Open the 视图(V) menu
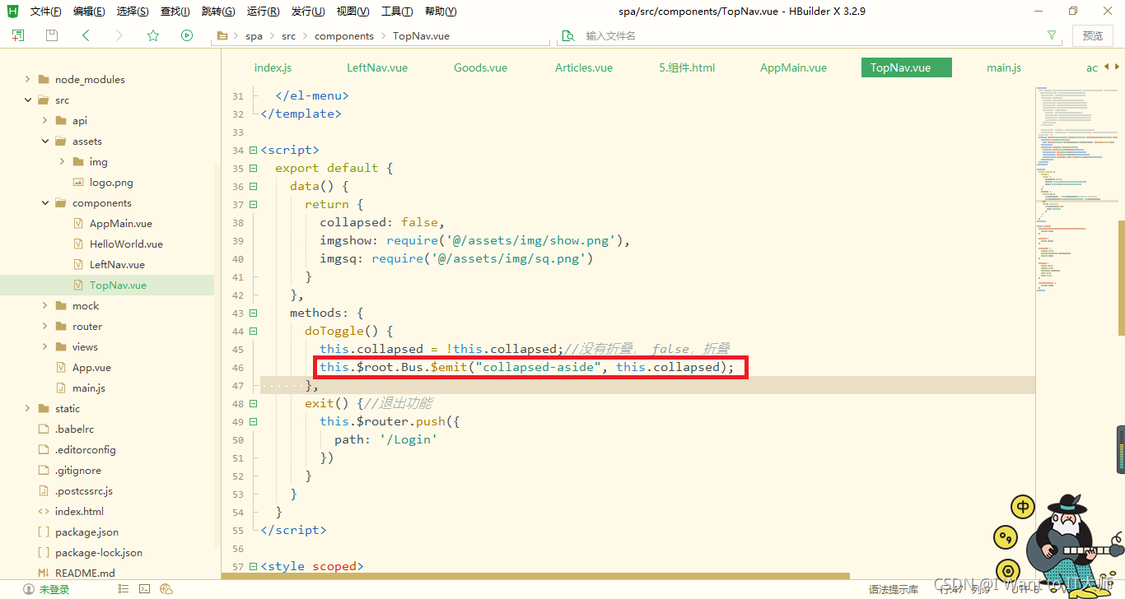This screenshot has width=1125, height=599. 352,12
